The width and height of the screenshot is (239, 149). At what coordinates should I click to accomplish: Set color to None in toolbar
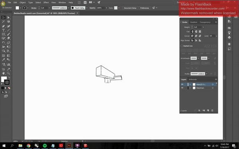click(9, 88)
